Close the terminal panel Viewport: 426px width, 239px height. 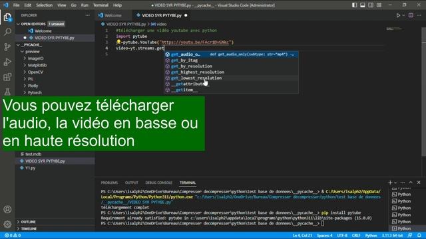coord(419,183)
